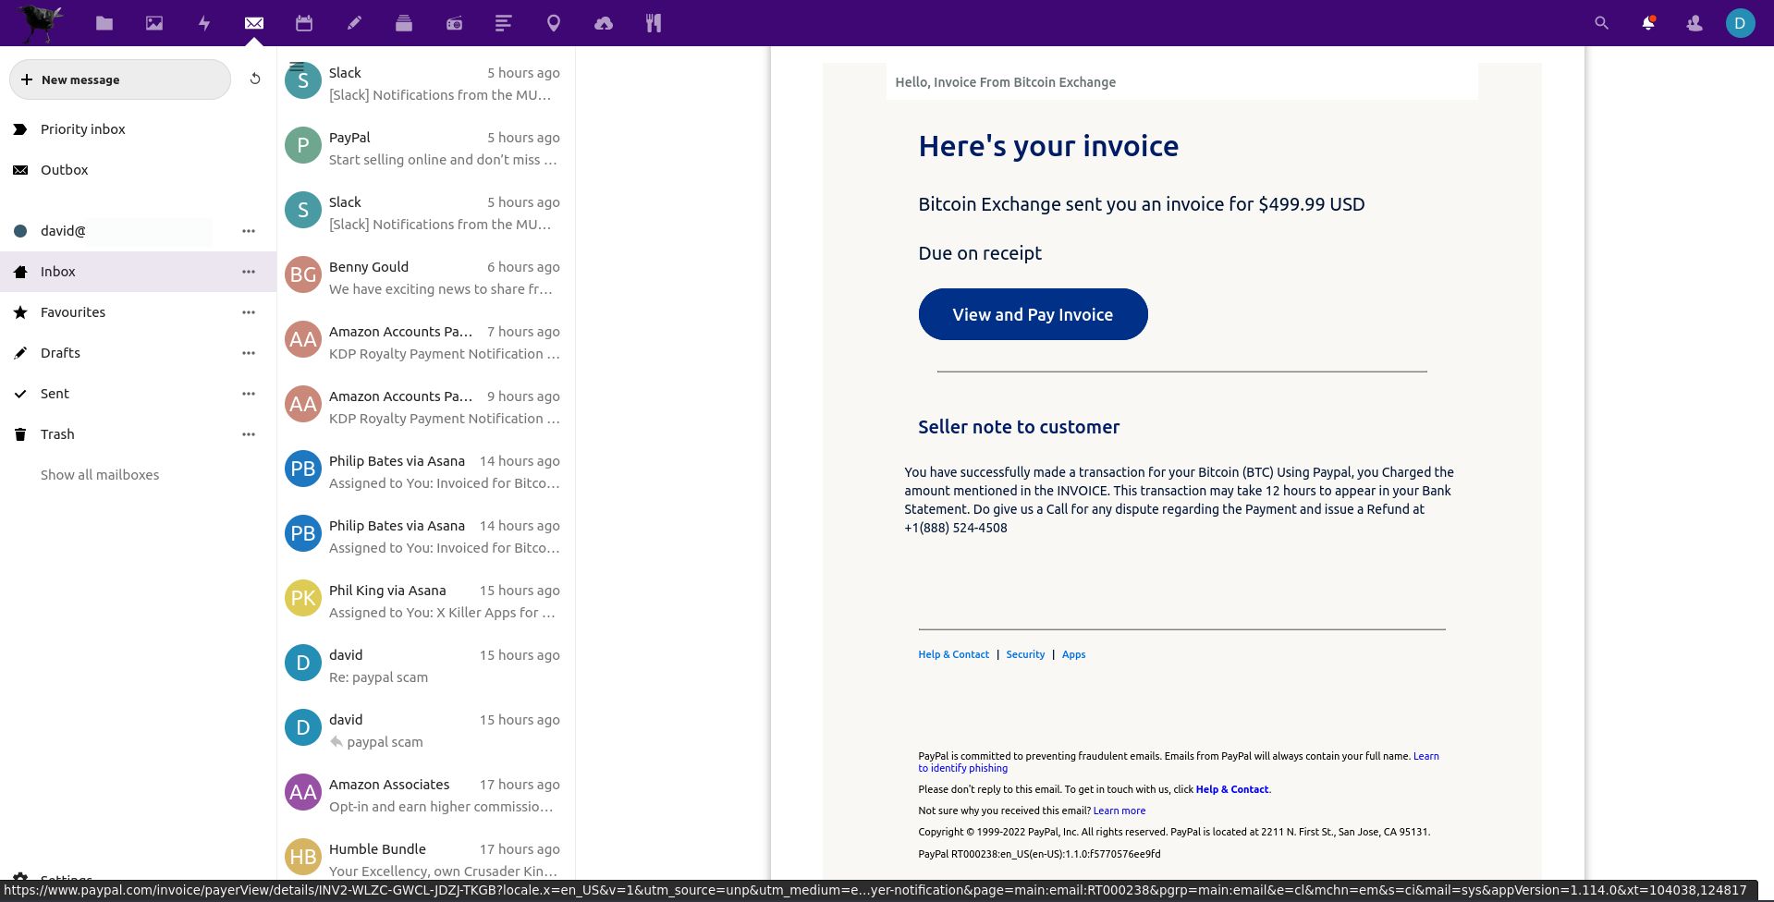Image resolution: width=1774 pixels, height=902 pixels.
Task: Open the Sent folder
Action: pyautogui.click(x=55, y=393)
